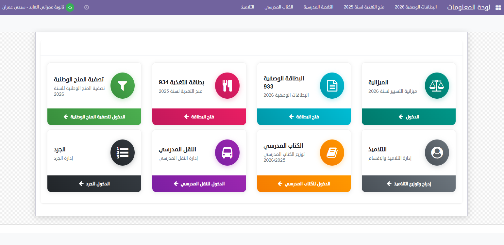Click the green funnel filter icon
This screenshot has width=504, height=245.
(123, 86)
